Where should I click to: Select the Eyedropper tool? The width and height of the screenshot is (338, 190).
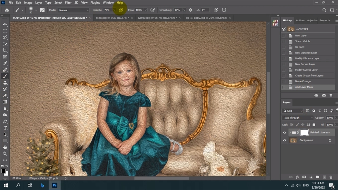pos(5,63)
